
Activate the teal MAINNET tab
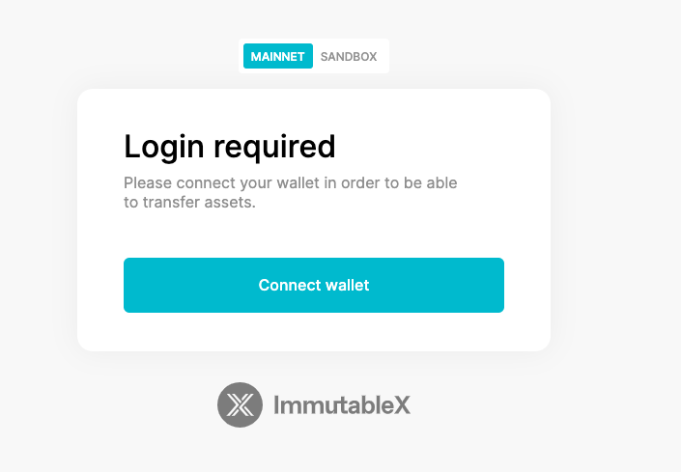pos(278,56)
